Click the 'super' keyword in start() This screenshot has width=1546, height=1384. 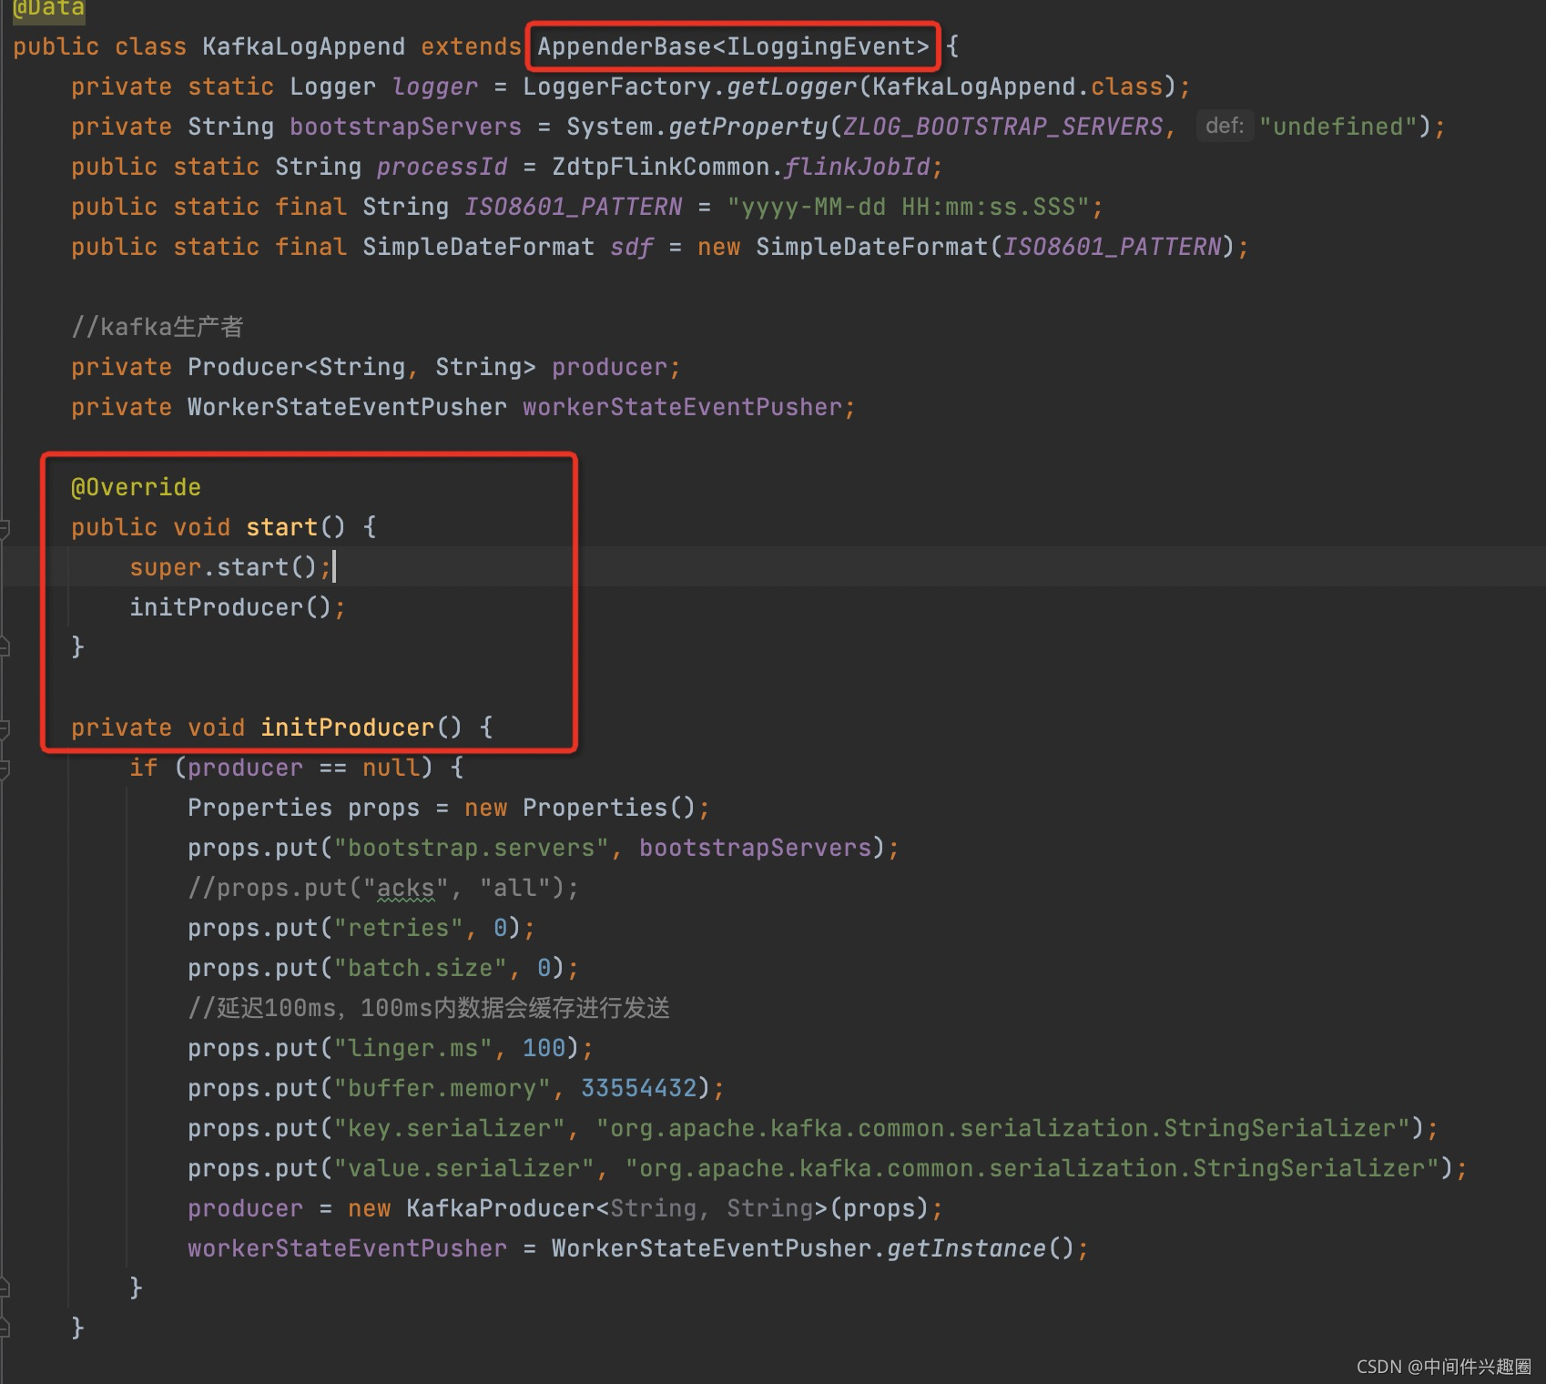point(165,567)
